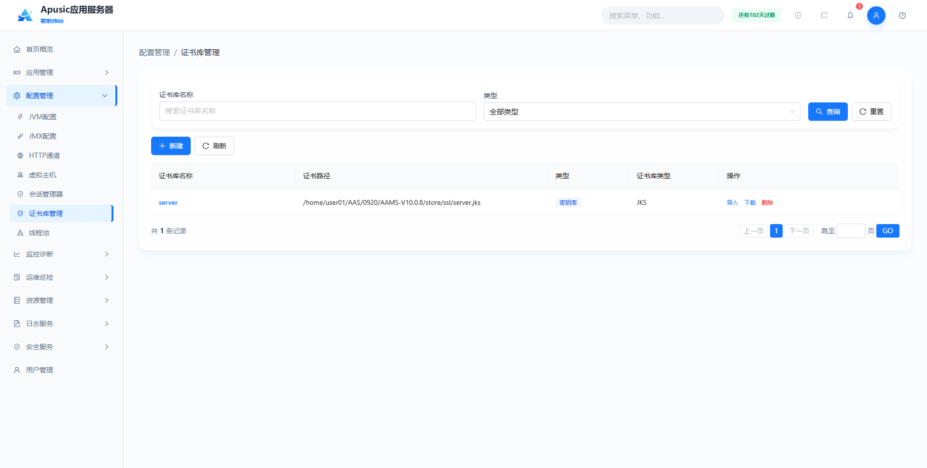
Task: Click the 新建 button
Action: 171,146
